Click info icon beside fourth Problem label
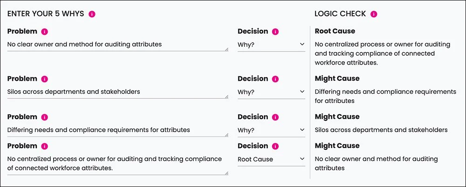The width and height of the screenshot is (466, 187). tap(45, 146)
